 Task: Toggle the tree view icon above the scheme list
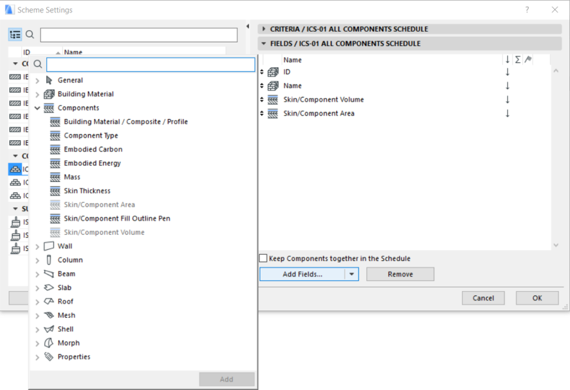pyautogui.click(x=15, y=35)
